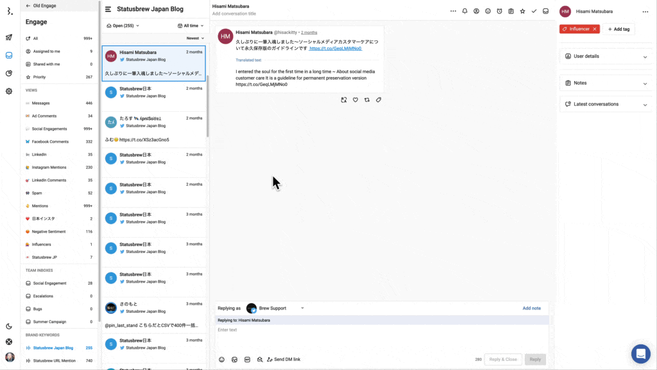Viewport: 657px width, 370px height.
Task: Open the Open (255) status dropdown
Action: (x=126, y=26)
